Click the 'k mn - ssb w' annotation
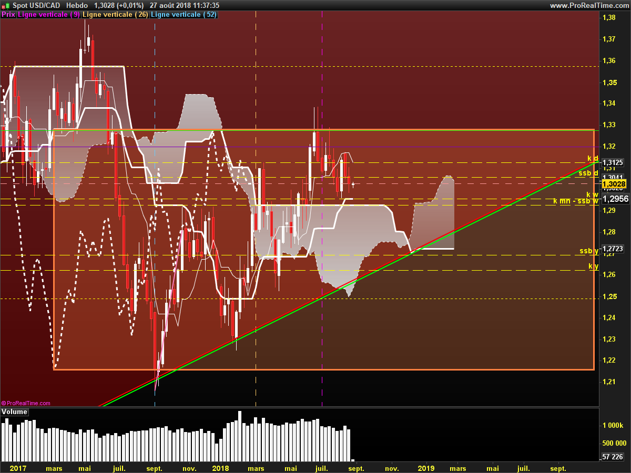Image resolution: width=631 pixels, height=473 pixels. click(576, 201)
